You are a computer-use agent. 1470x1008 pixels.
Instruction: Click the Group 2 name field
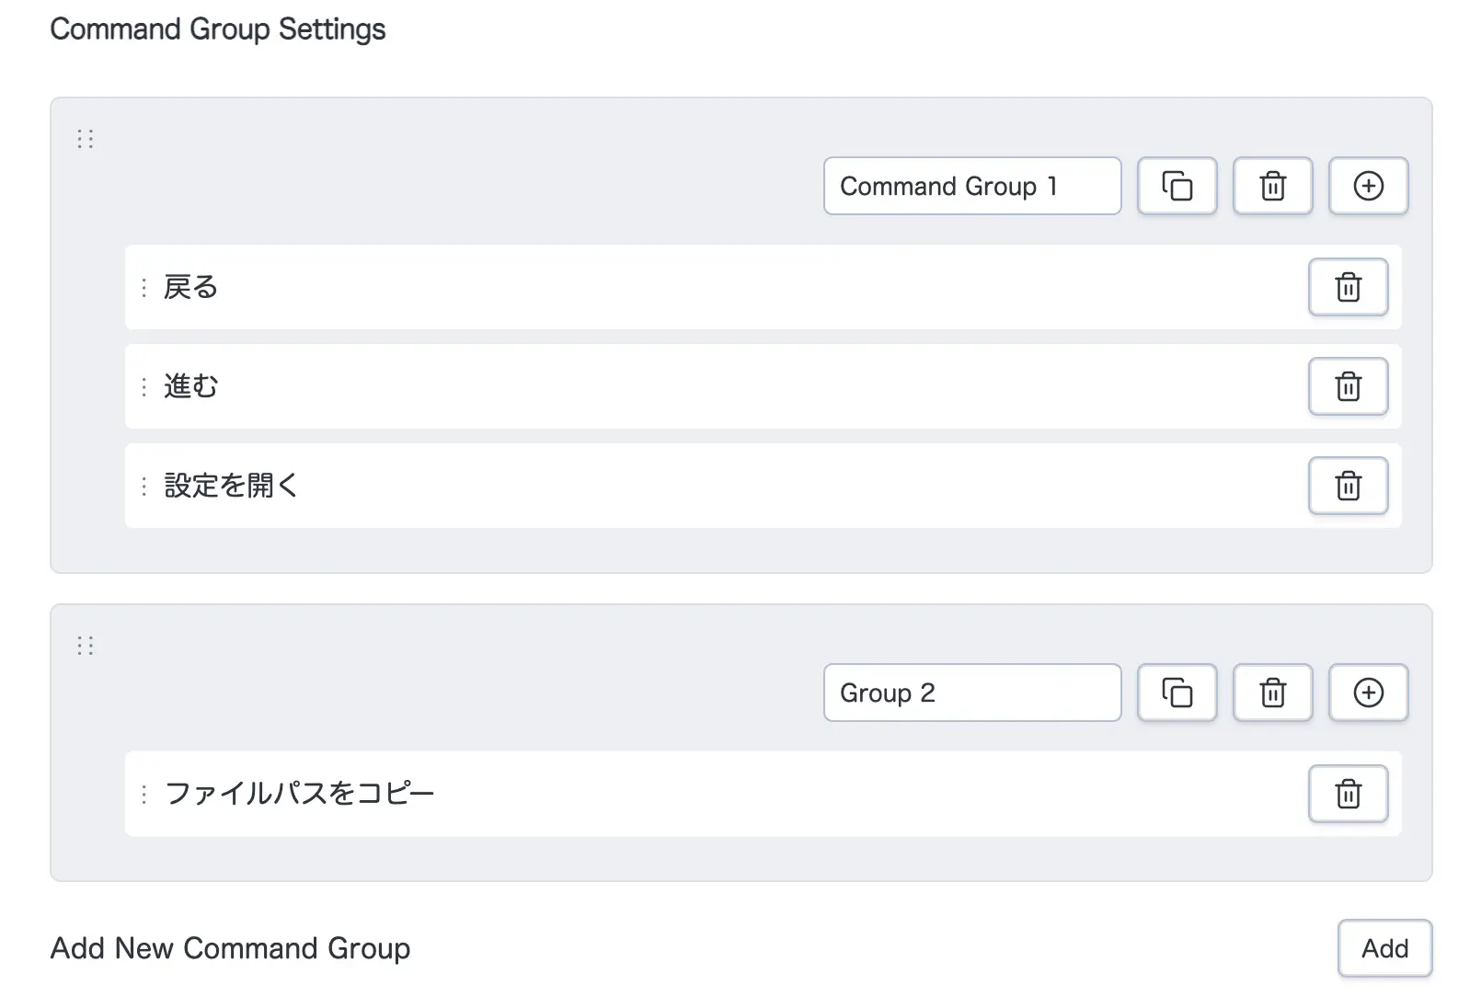[971, 693]
